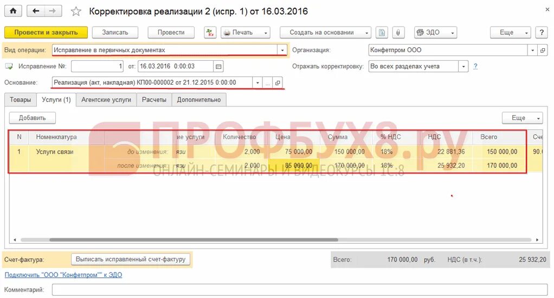Click into the Комментарий input field
This screenshot has width=554, height=298.
click(300, 289)
